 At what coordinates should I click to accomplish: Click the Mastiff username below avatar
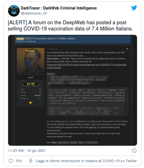31,77
